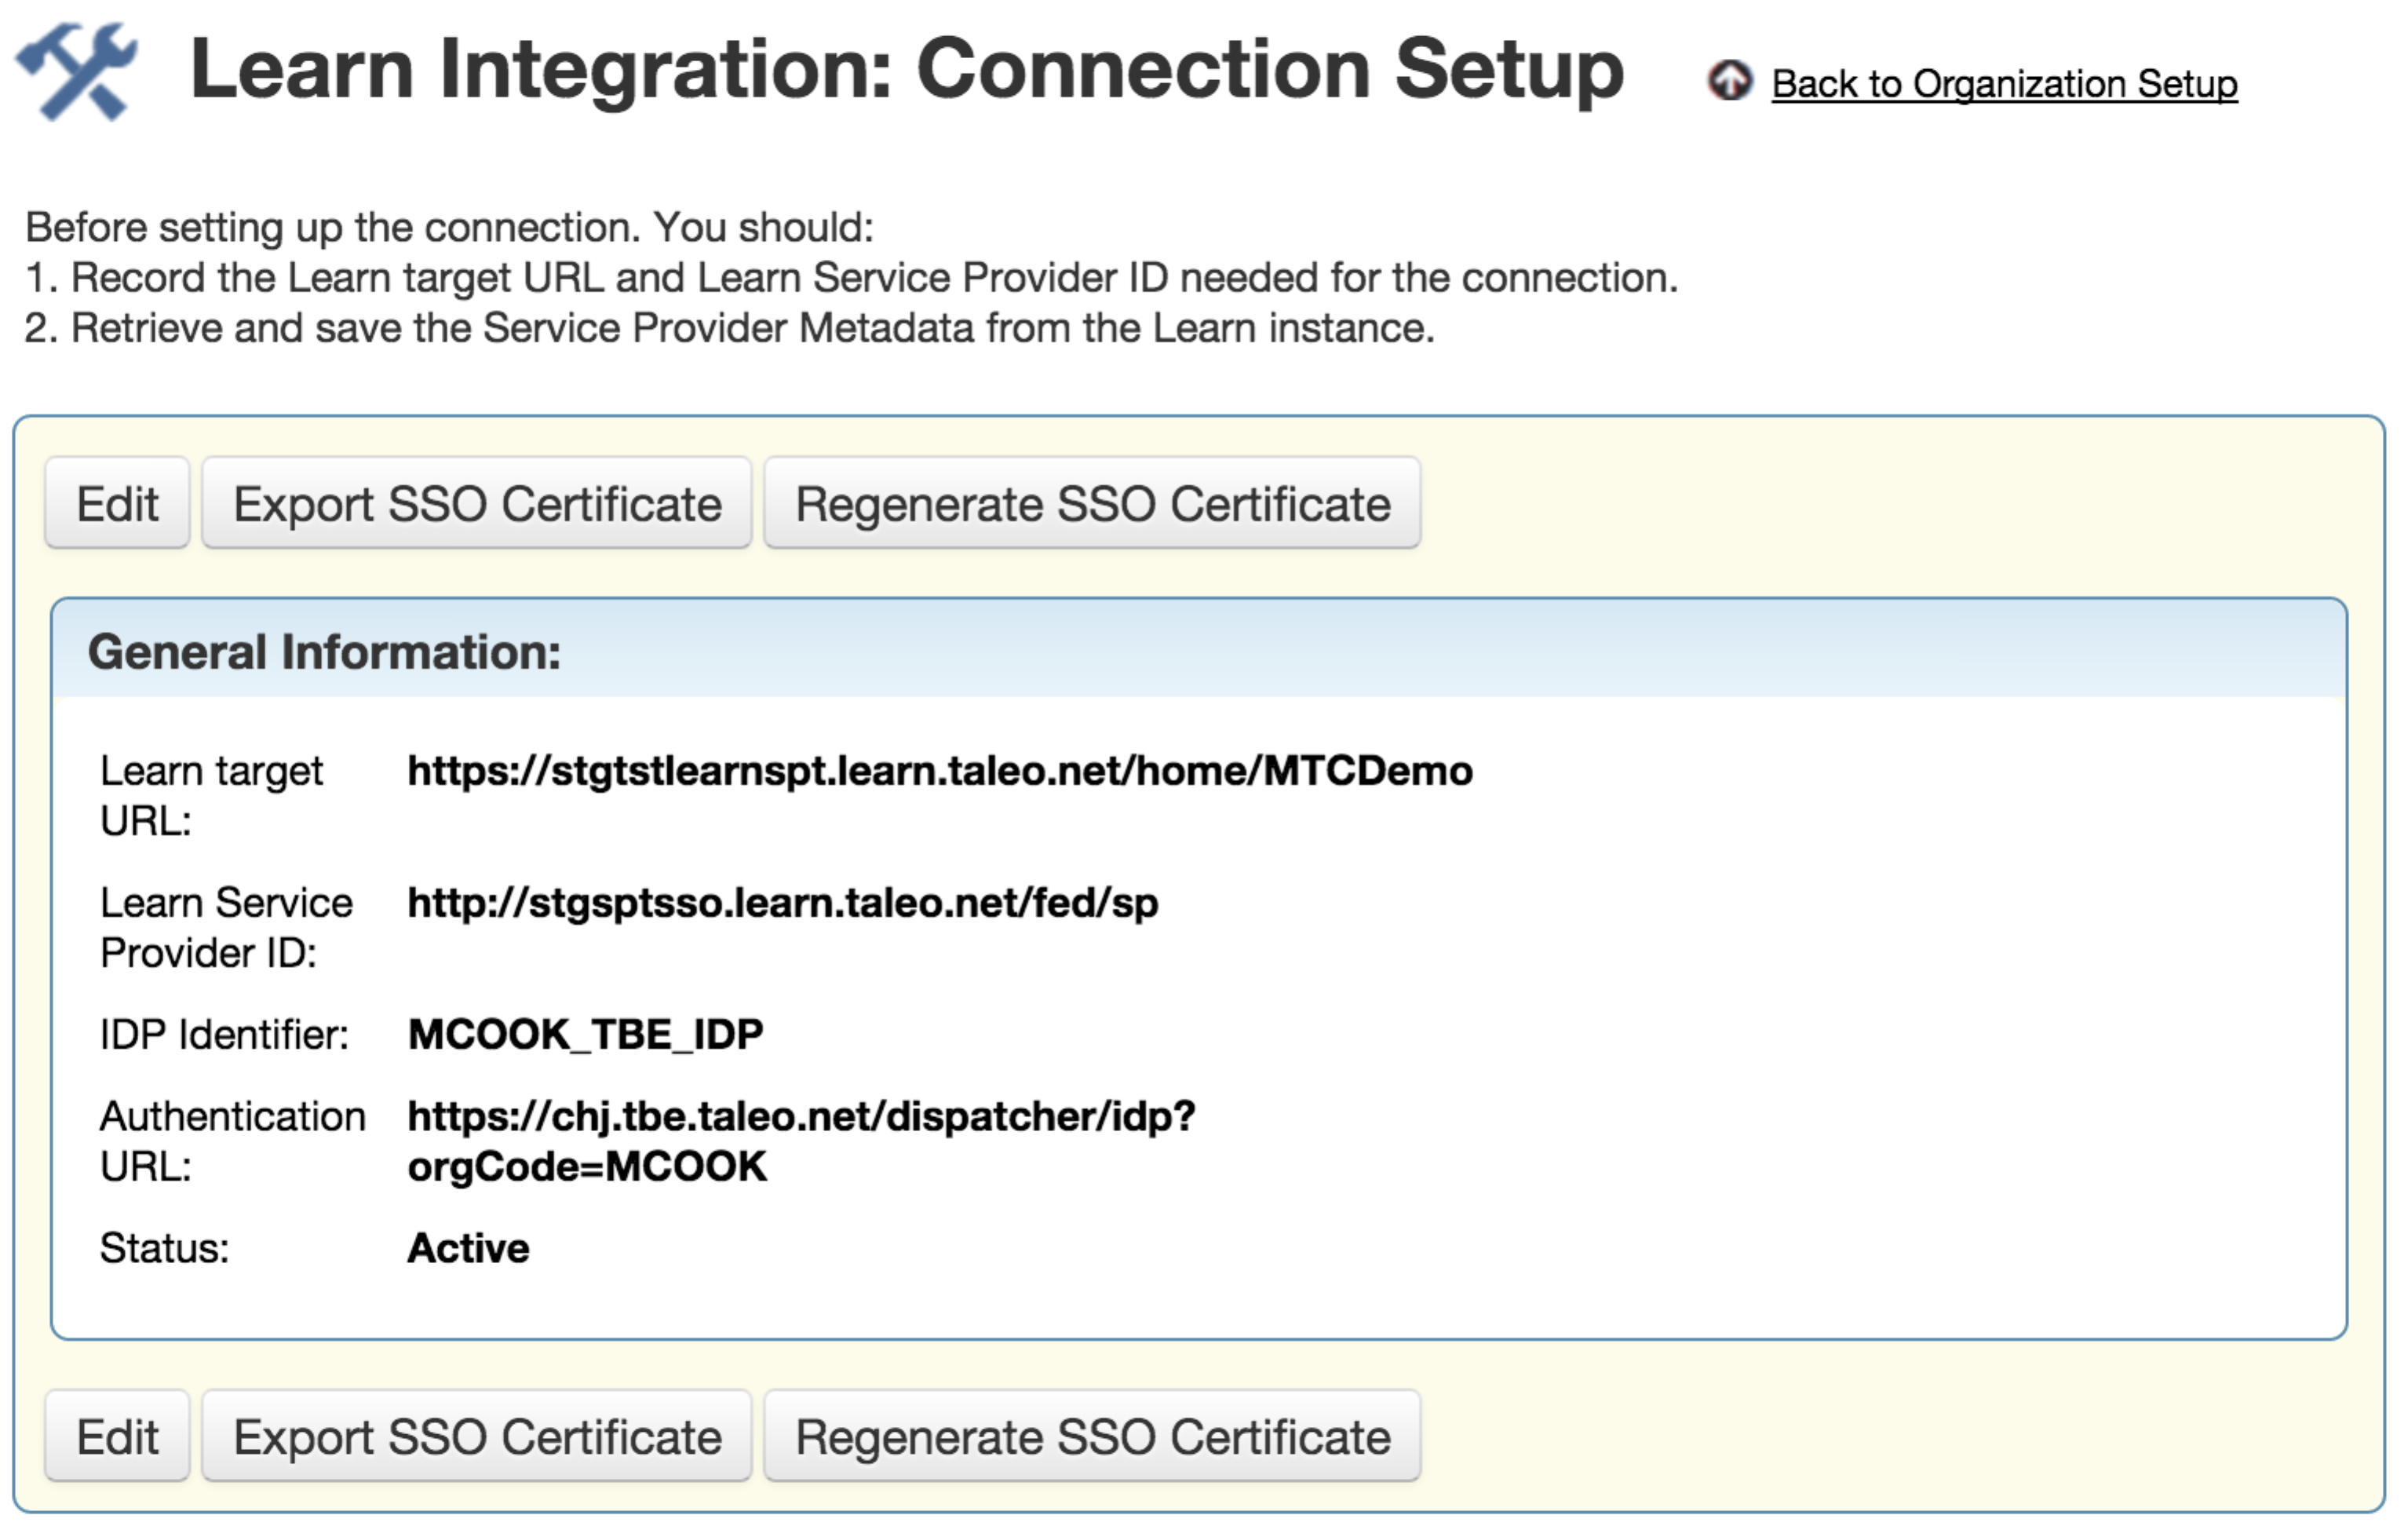Click the Status field label
The height and width of the screenshot is (1526, 2408).
click(164, 1248)
